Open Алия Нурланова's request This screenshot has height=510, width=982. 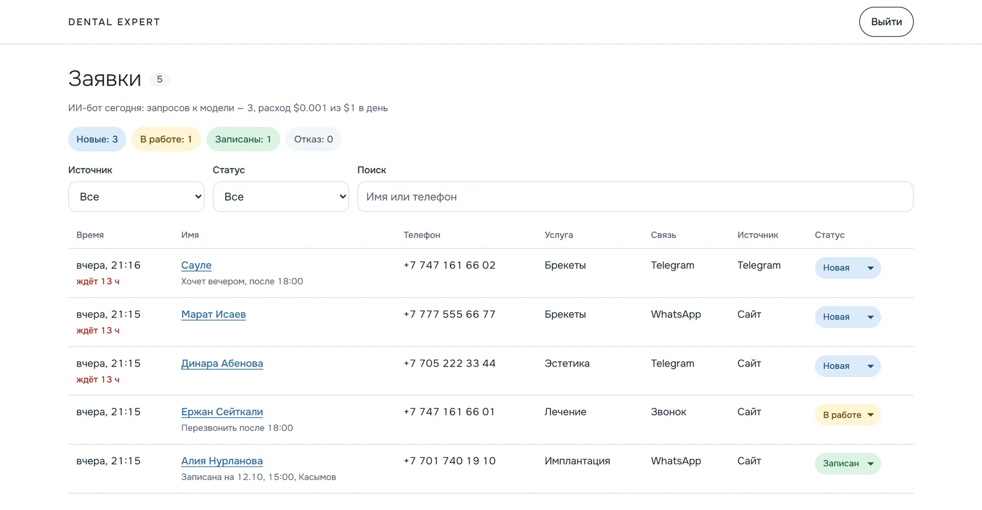tap(222, 461)
